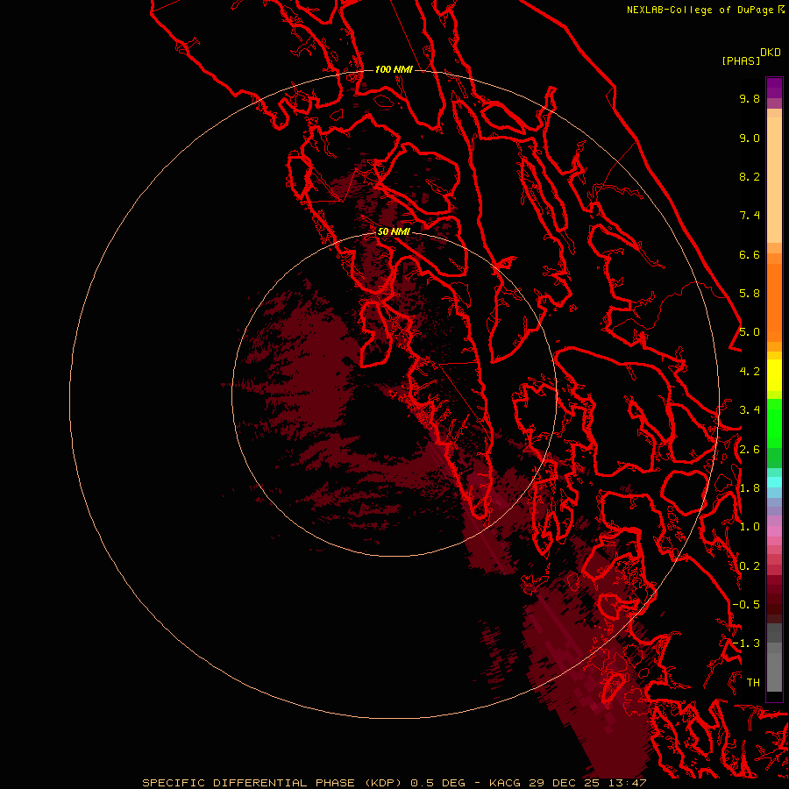The width and height of the screenshot is (789, 789).
Task: Click the -0.5 legend value
Action: [x=746, y=605]
